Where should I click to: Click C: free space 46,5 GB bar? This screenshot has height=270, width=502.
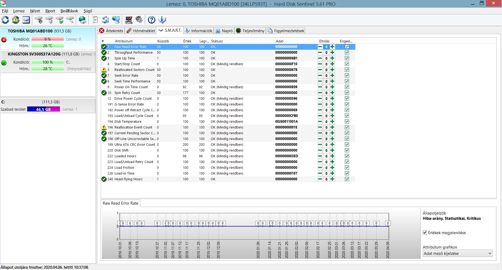pyautogui.click(x=43, y=109)
